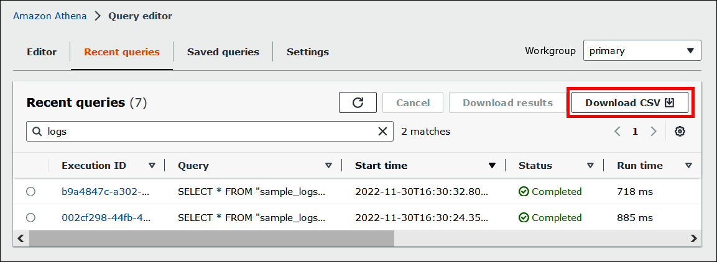Open execution b9a4847c-a302 link
Screen dimensions: 717x262
(x=106, y=192)
